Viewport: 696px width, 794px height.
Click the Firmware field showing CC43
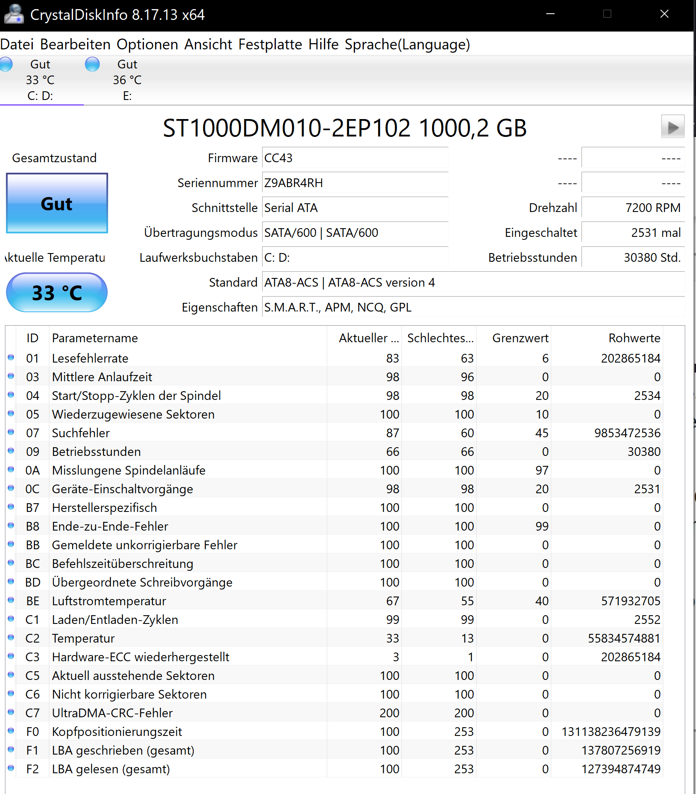pyautogui.click(x=355, y=158)
